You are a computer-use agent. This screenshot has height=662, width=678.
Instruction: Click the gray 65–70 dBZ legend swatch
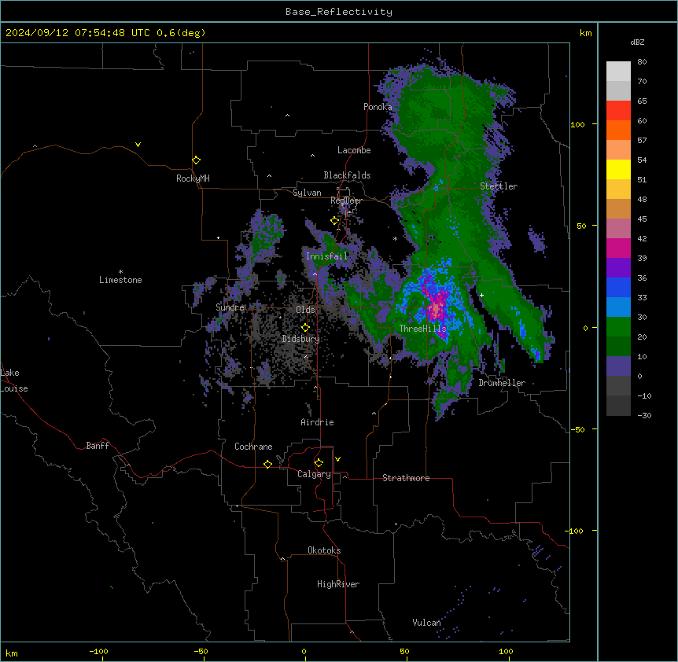point(618,90)
